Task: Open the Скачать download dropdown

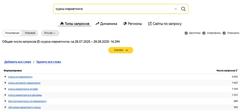Action: (121, 50)
